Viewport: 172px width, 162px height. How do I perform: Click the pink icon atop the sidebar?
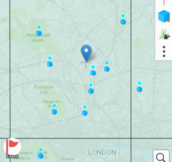point(164,2)
